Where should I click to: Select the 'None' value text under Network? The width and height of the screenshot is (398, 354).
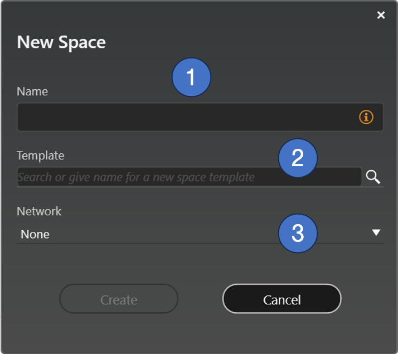click(35, 235)
